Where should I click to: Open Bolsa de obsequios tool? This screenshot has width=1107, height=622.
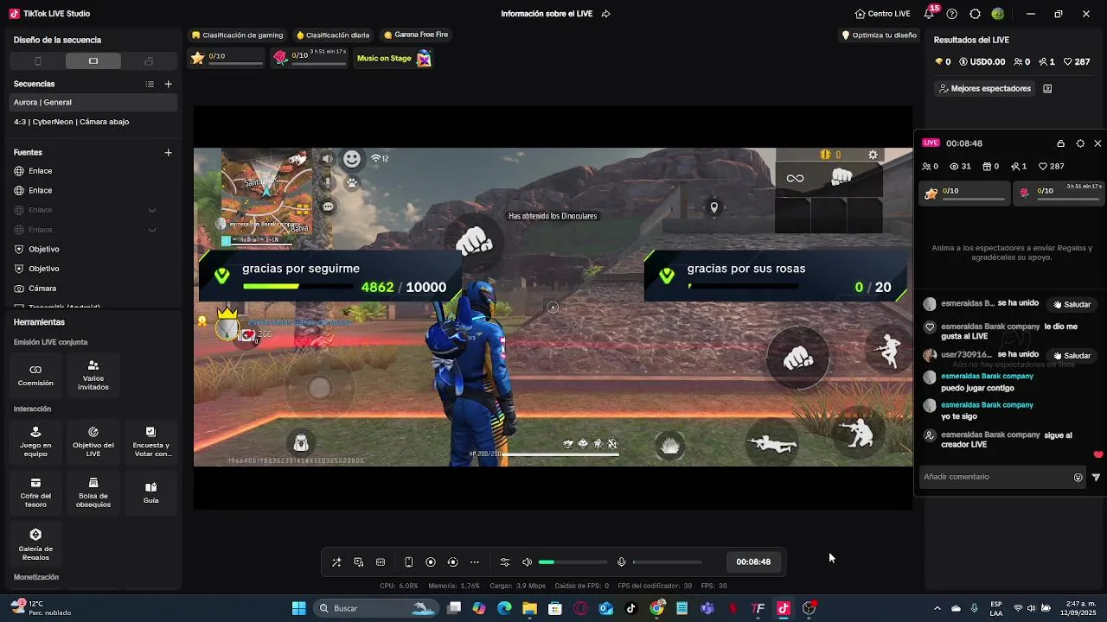pyautogui.click(x=93, y=492)
